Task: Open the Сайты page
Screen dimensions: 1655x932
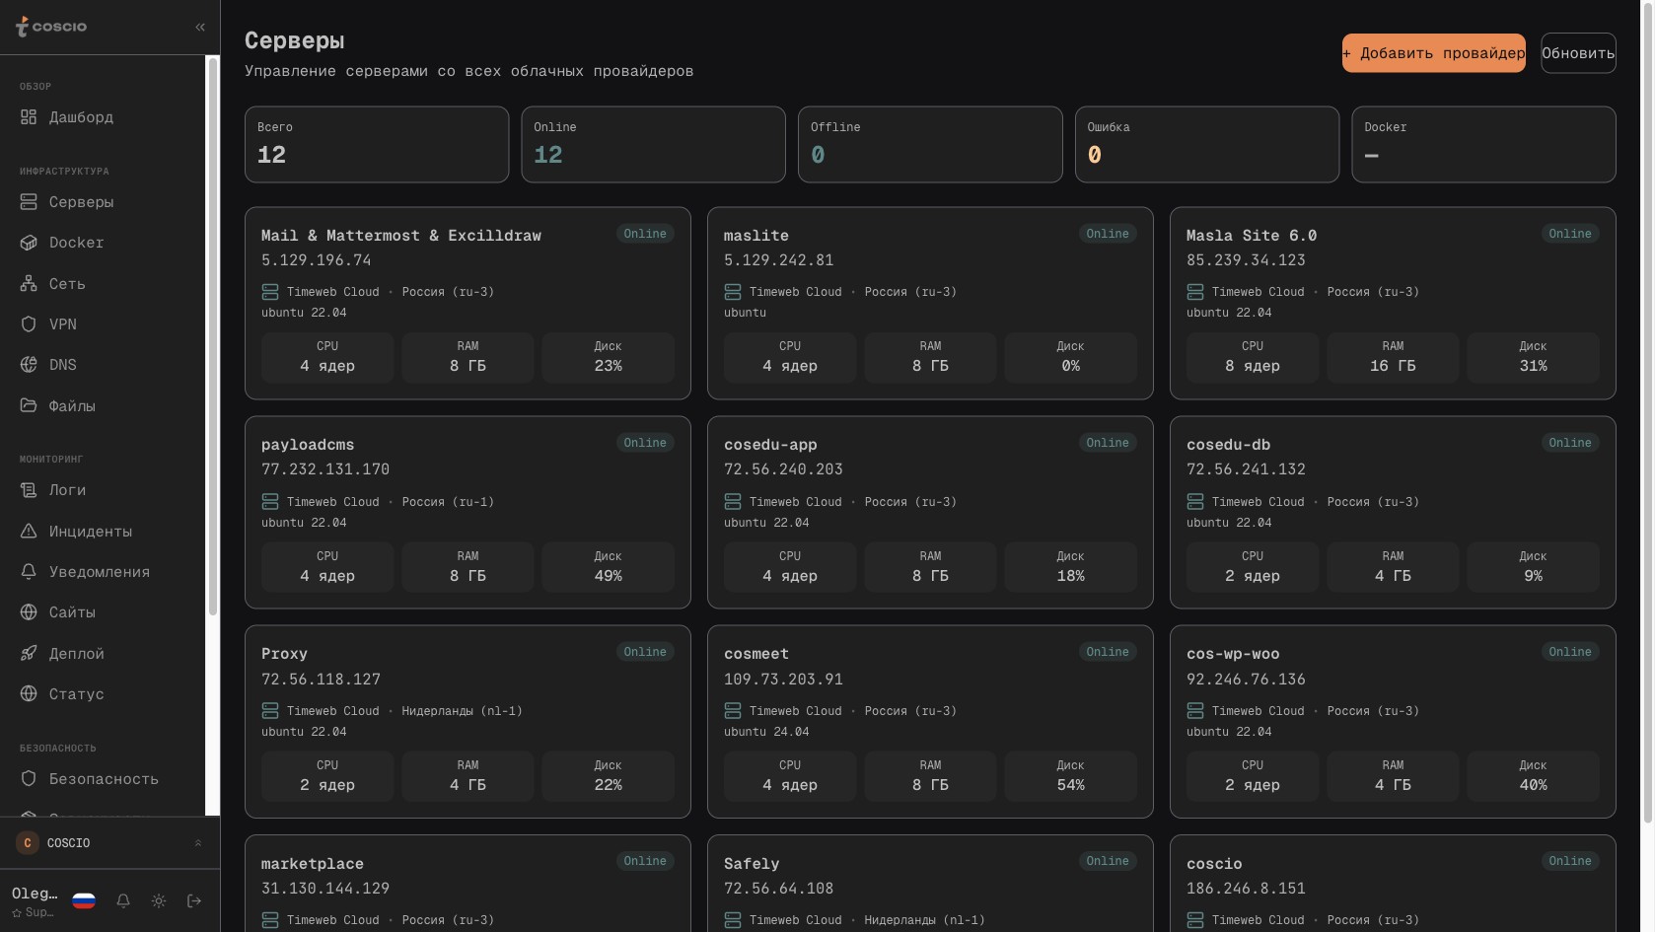Action: click(103, 612)
